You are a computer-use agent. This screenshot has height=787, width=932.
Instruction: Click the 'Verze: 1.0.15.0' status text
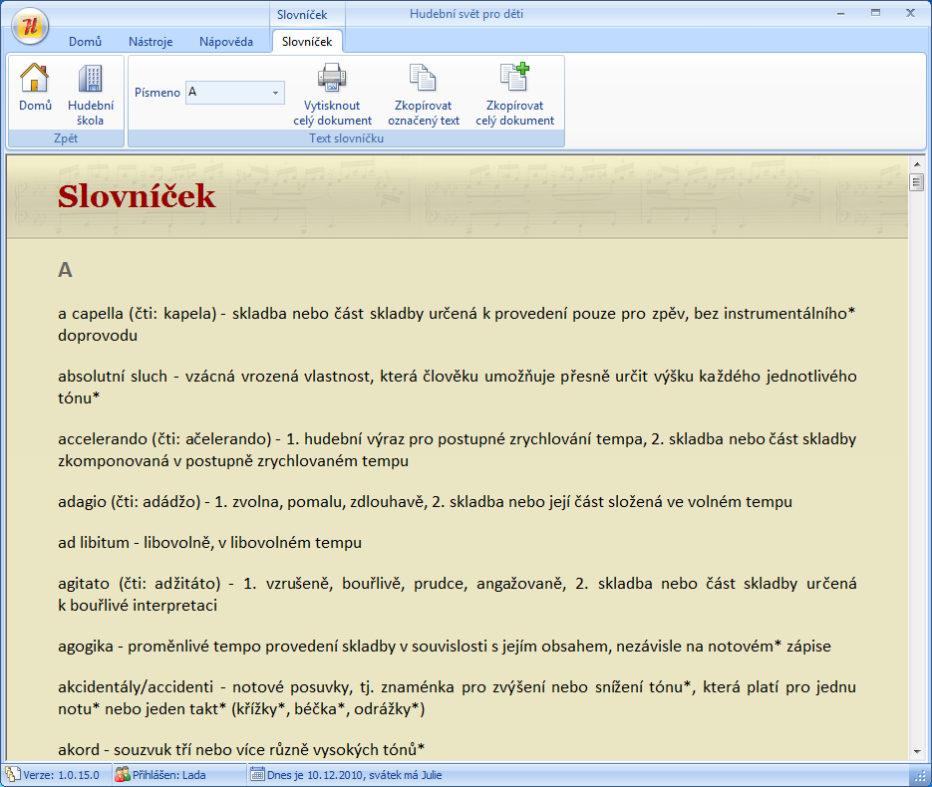[x=61, y=775]
